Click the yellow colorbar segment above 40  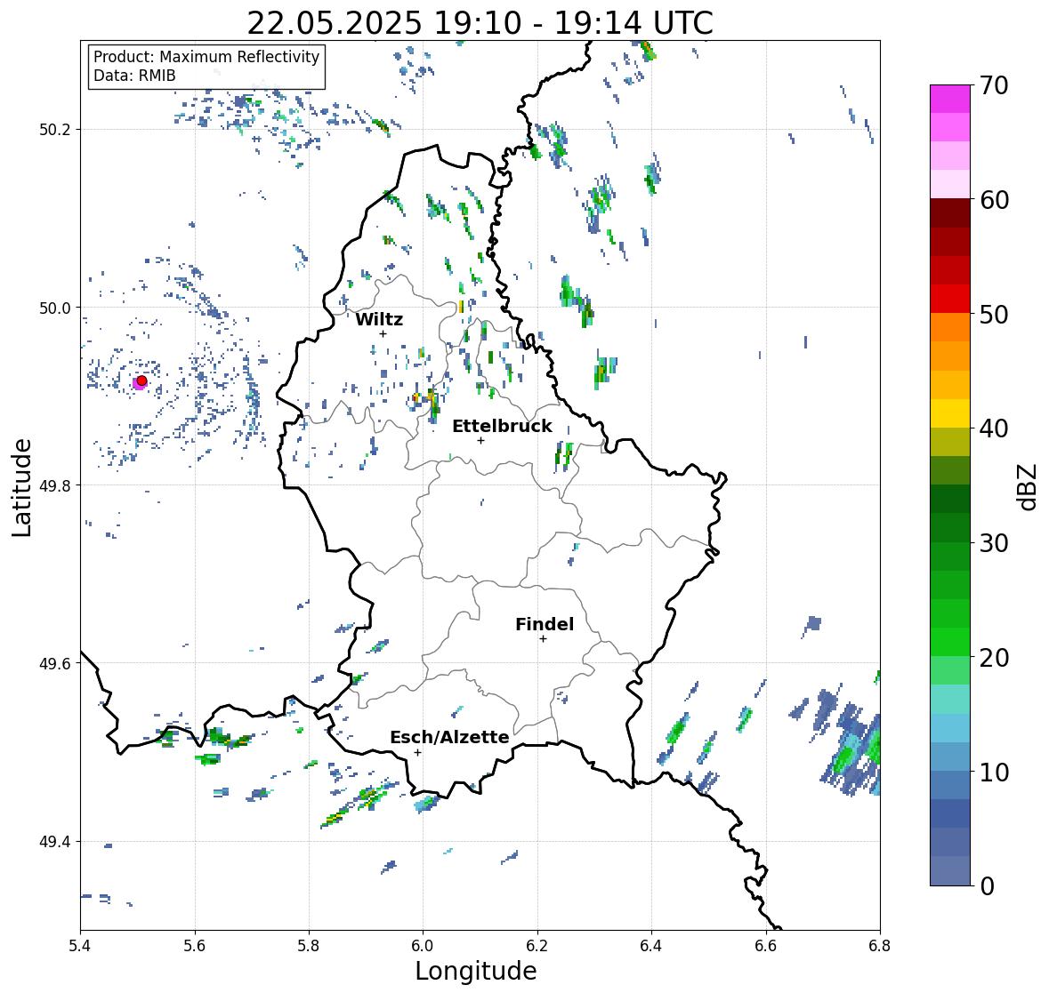(x=950, y=413)
